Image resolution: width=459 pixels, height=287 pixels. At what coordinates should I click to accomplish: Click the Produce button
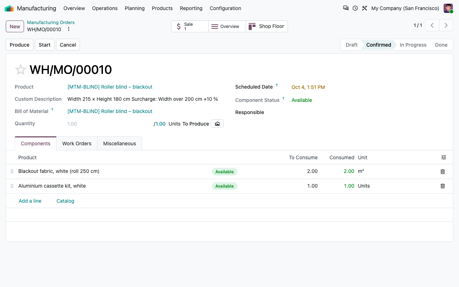(19, 45)
